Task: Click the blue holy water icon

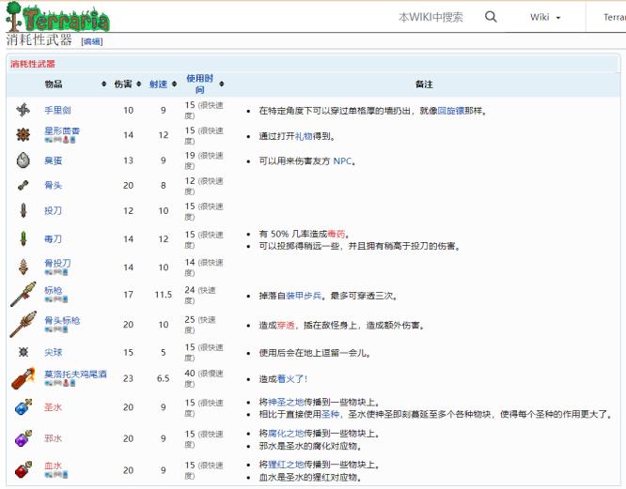Action: [23, 407]
